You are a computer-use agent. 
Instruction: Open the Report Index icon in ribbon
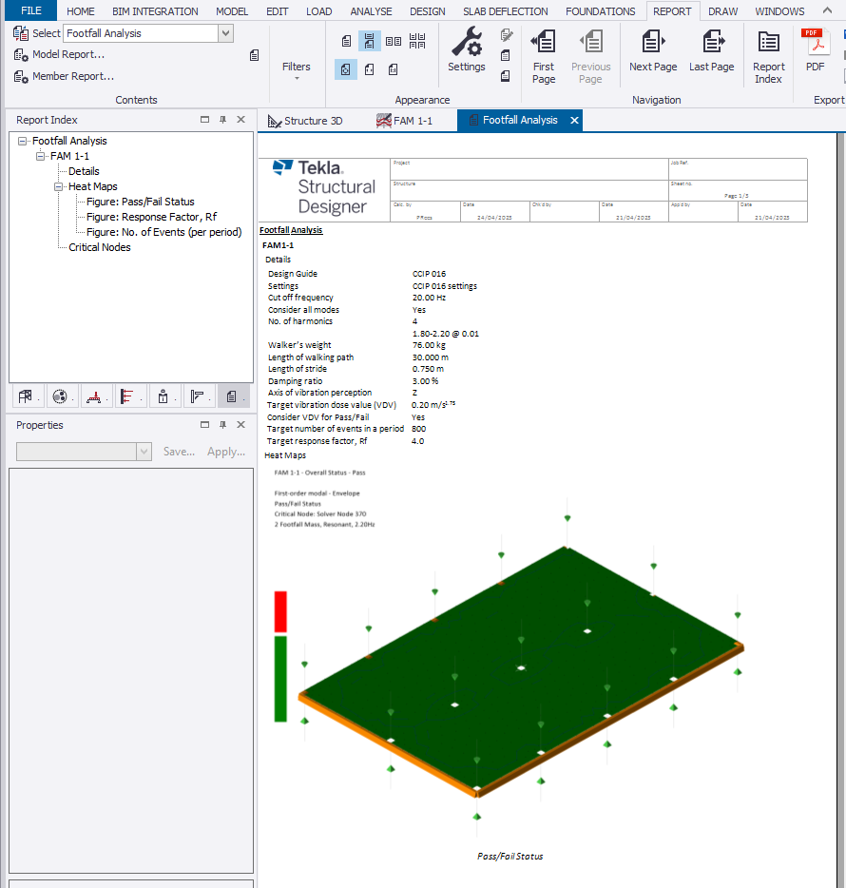tap(768, 43)
